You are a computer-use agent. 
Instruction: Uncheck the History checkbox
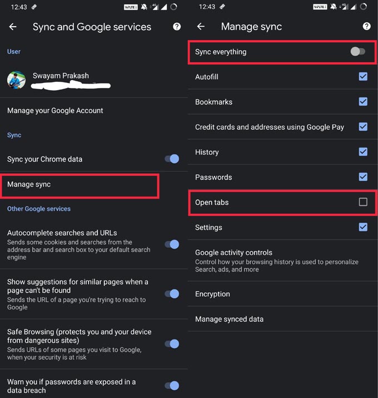tap(363, 152)
